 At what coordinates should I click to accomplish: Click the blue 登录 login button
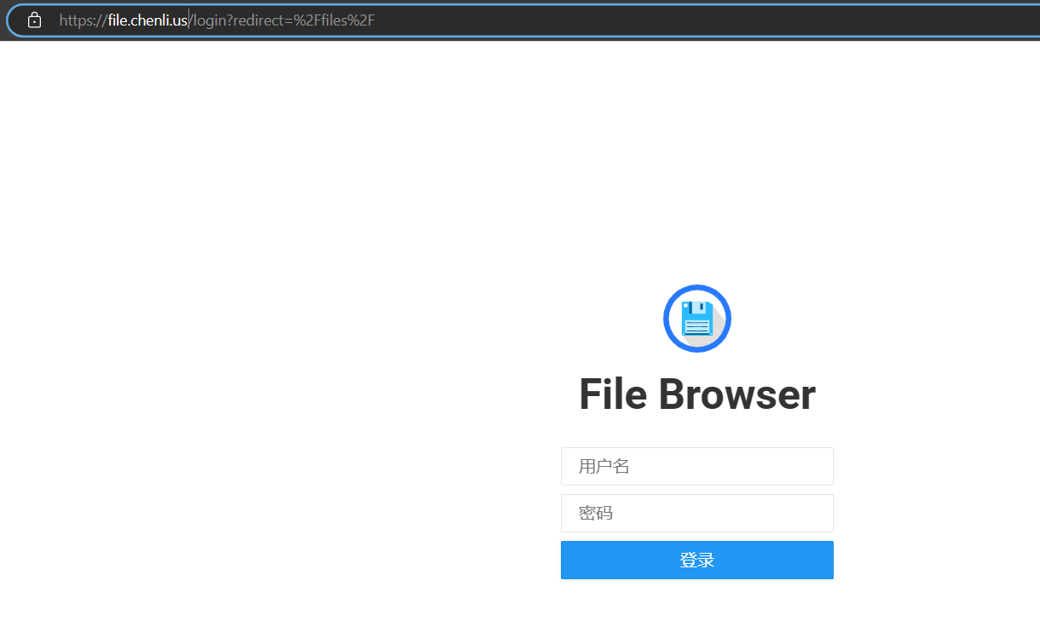pyautogui.click(x=697, y=560)
